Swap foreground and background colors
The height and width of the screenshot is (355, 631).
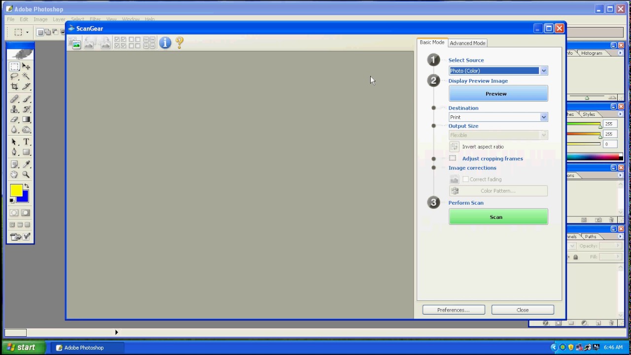(27, 186)
